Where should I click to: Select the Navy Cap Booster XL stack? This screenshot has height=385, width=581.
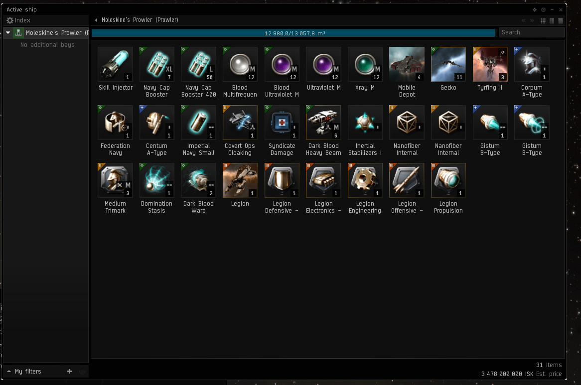[x=157, y=64]
